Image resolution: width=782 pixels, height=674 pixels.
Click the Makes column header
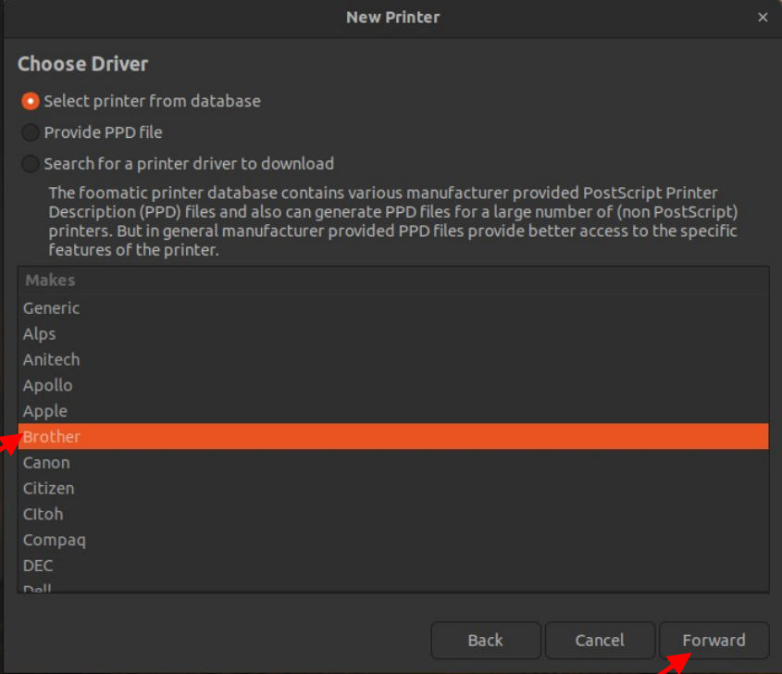(x=50, y=280)
